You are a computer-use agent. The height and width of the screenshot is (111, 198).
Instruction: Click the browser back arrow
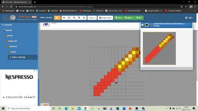click(3, 7)
